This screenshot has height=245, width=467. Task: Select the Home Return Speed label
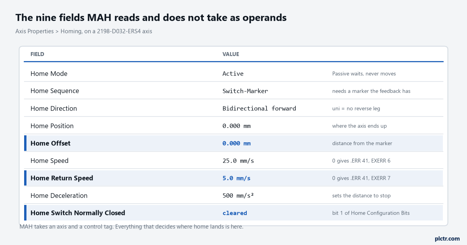click(62, 178)
